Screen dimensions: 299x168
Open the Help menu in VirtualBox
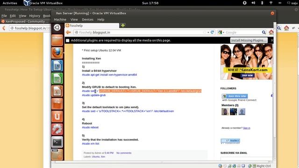click(101, 20)
